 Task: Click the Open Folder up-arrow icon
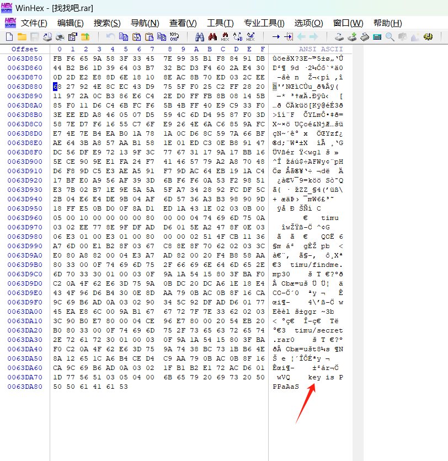86,37
